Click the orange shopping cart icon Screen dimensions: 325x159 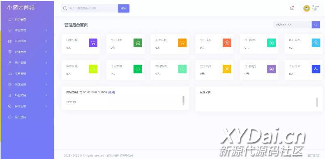[x=182, y=43]
